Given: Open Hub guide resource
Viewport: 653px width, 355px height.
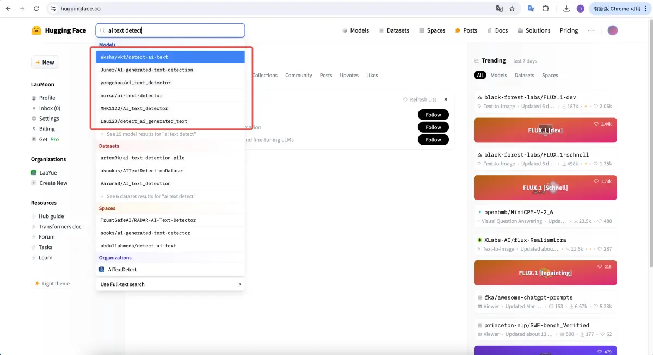Looking at the screenshot, I should click(51, 216).
